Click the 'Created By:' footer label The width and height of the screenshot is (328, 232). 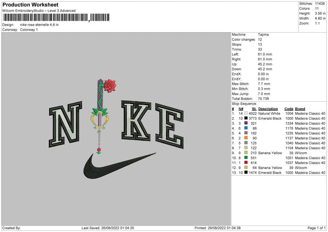click(11, 228)
